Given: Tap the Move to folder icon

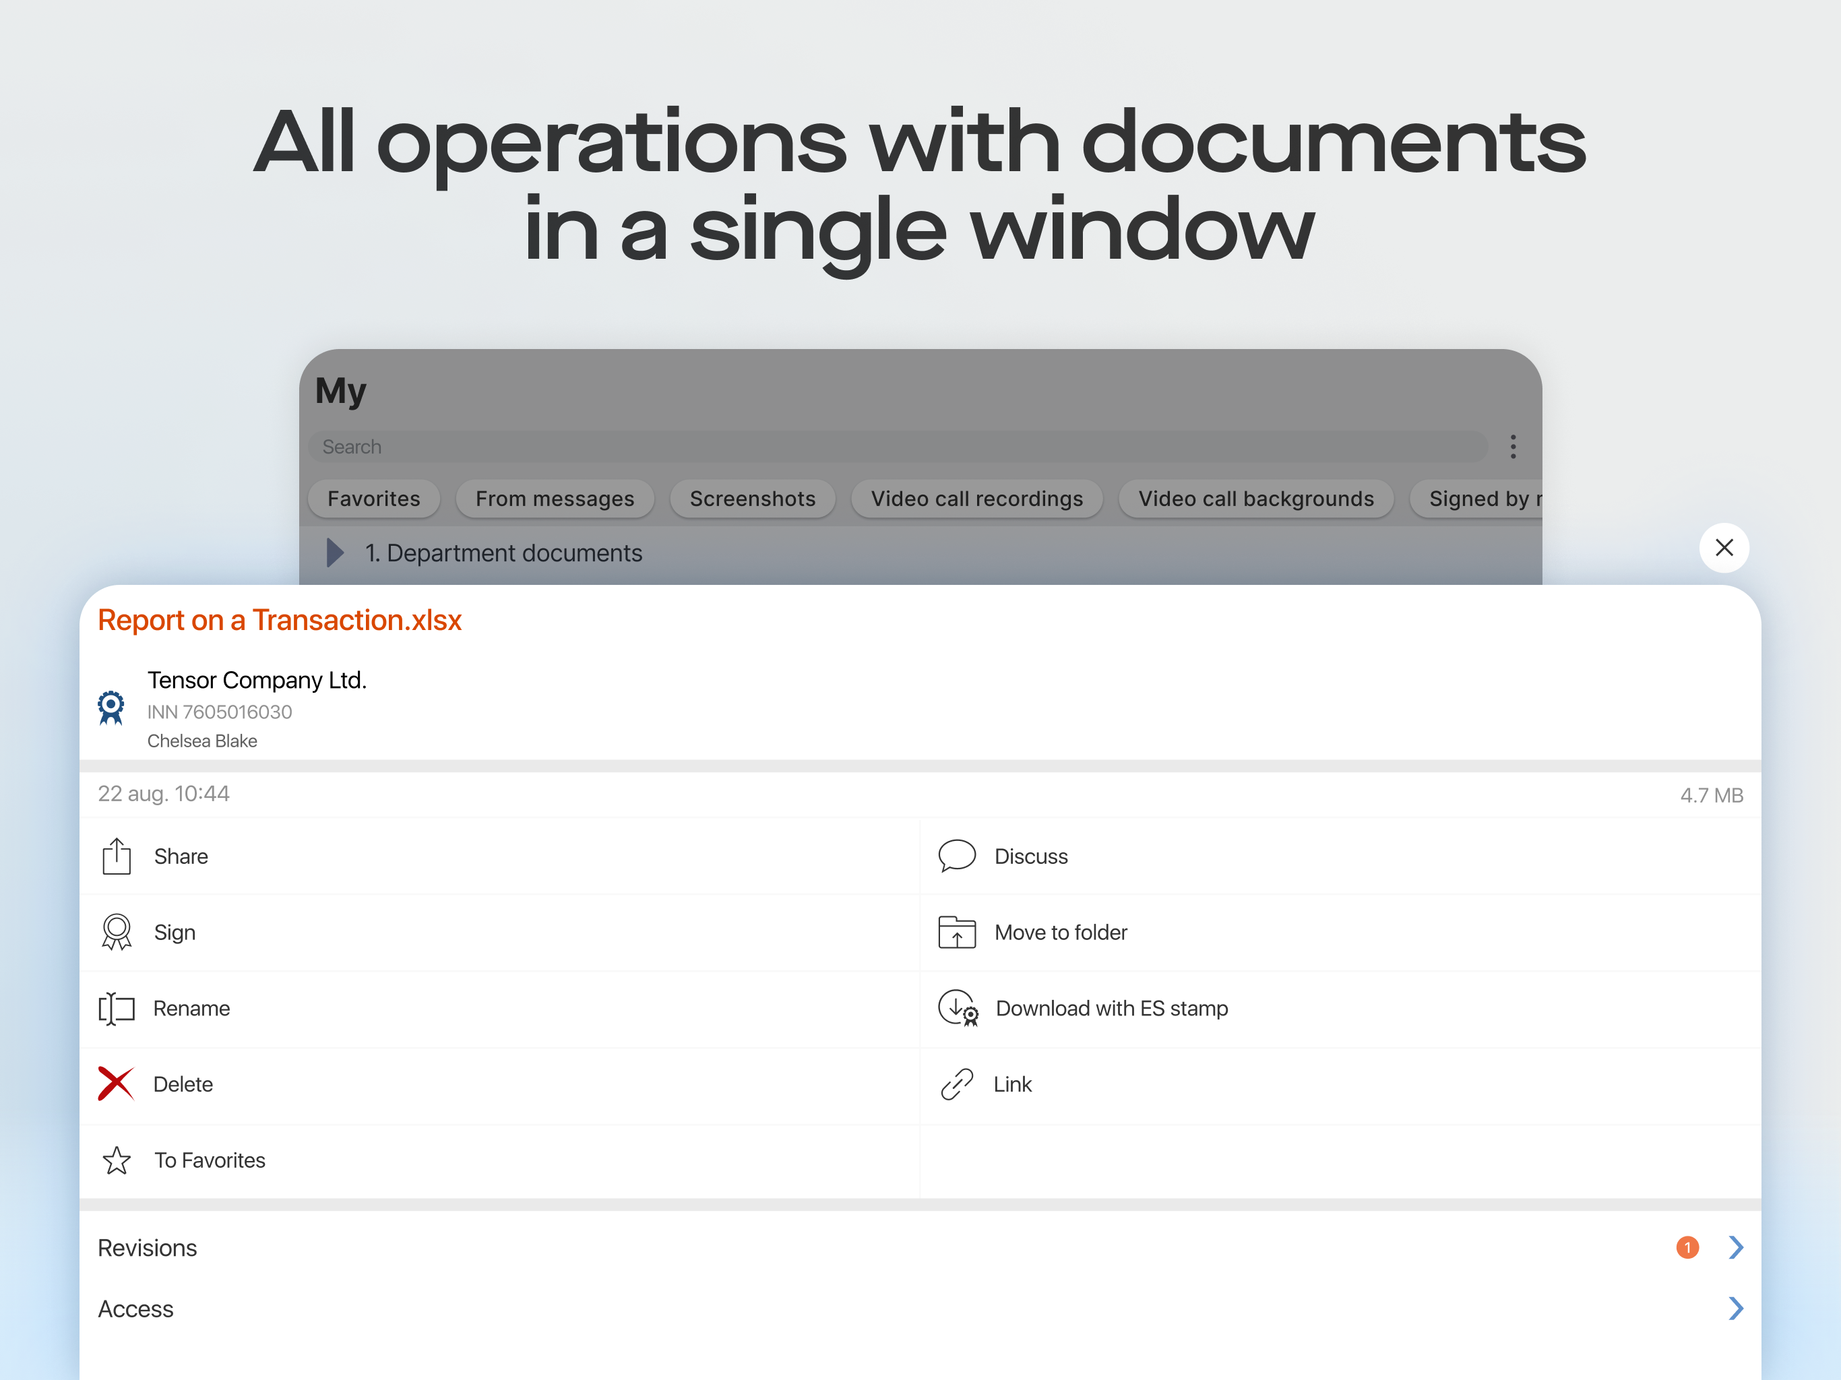Looking at the screenshot, I should 957,932.
